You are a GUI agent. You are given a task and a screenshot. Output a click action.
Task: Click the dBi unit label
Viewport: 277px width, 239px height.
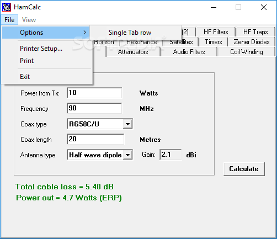191,155
